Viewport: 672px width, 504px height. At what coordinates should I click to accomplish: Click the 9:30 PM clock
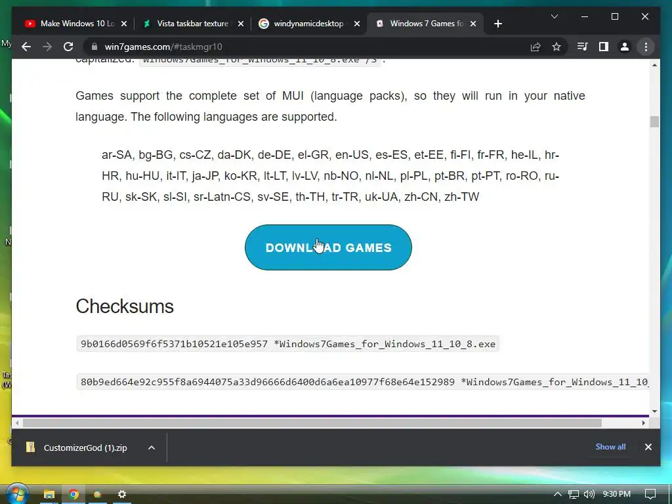pyautogui.click(x=617, y=494)
